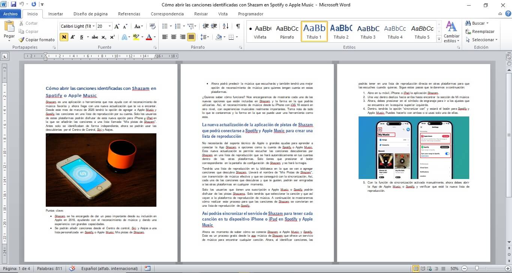
Task: Switch to Full Screen Reading view
Action: [x=423, y=269]
